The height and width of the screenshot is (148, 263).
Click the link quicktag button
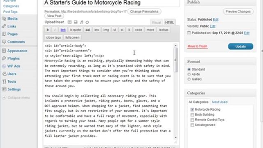click(63, 30)
